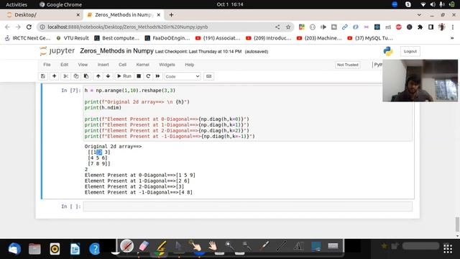Move selected cell up arrow
460x259 pixels.
click(98, 76)
